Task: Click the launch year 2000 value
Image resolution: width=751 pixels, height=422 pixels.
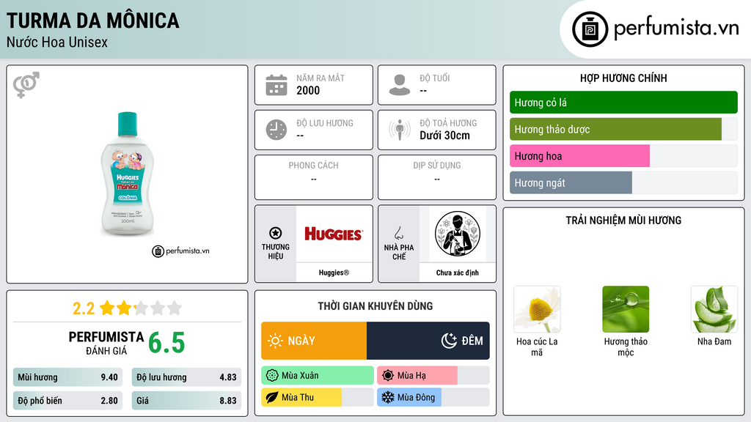Action: [x=308, y=90]
